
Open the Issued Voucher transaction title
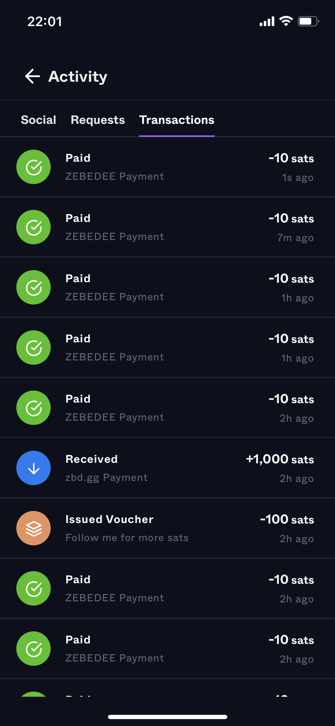click(109, 519)
